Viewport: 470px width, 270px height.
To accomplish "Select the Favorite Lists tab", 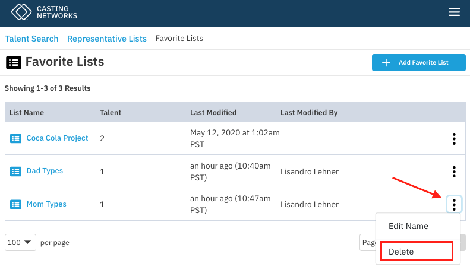I will click(x=179, y=39).
